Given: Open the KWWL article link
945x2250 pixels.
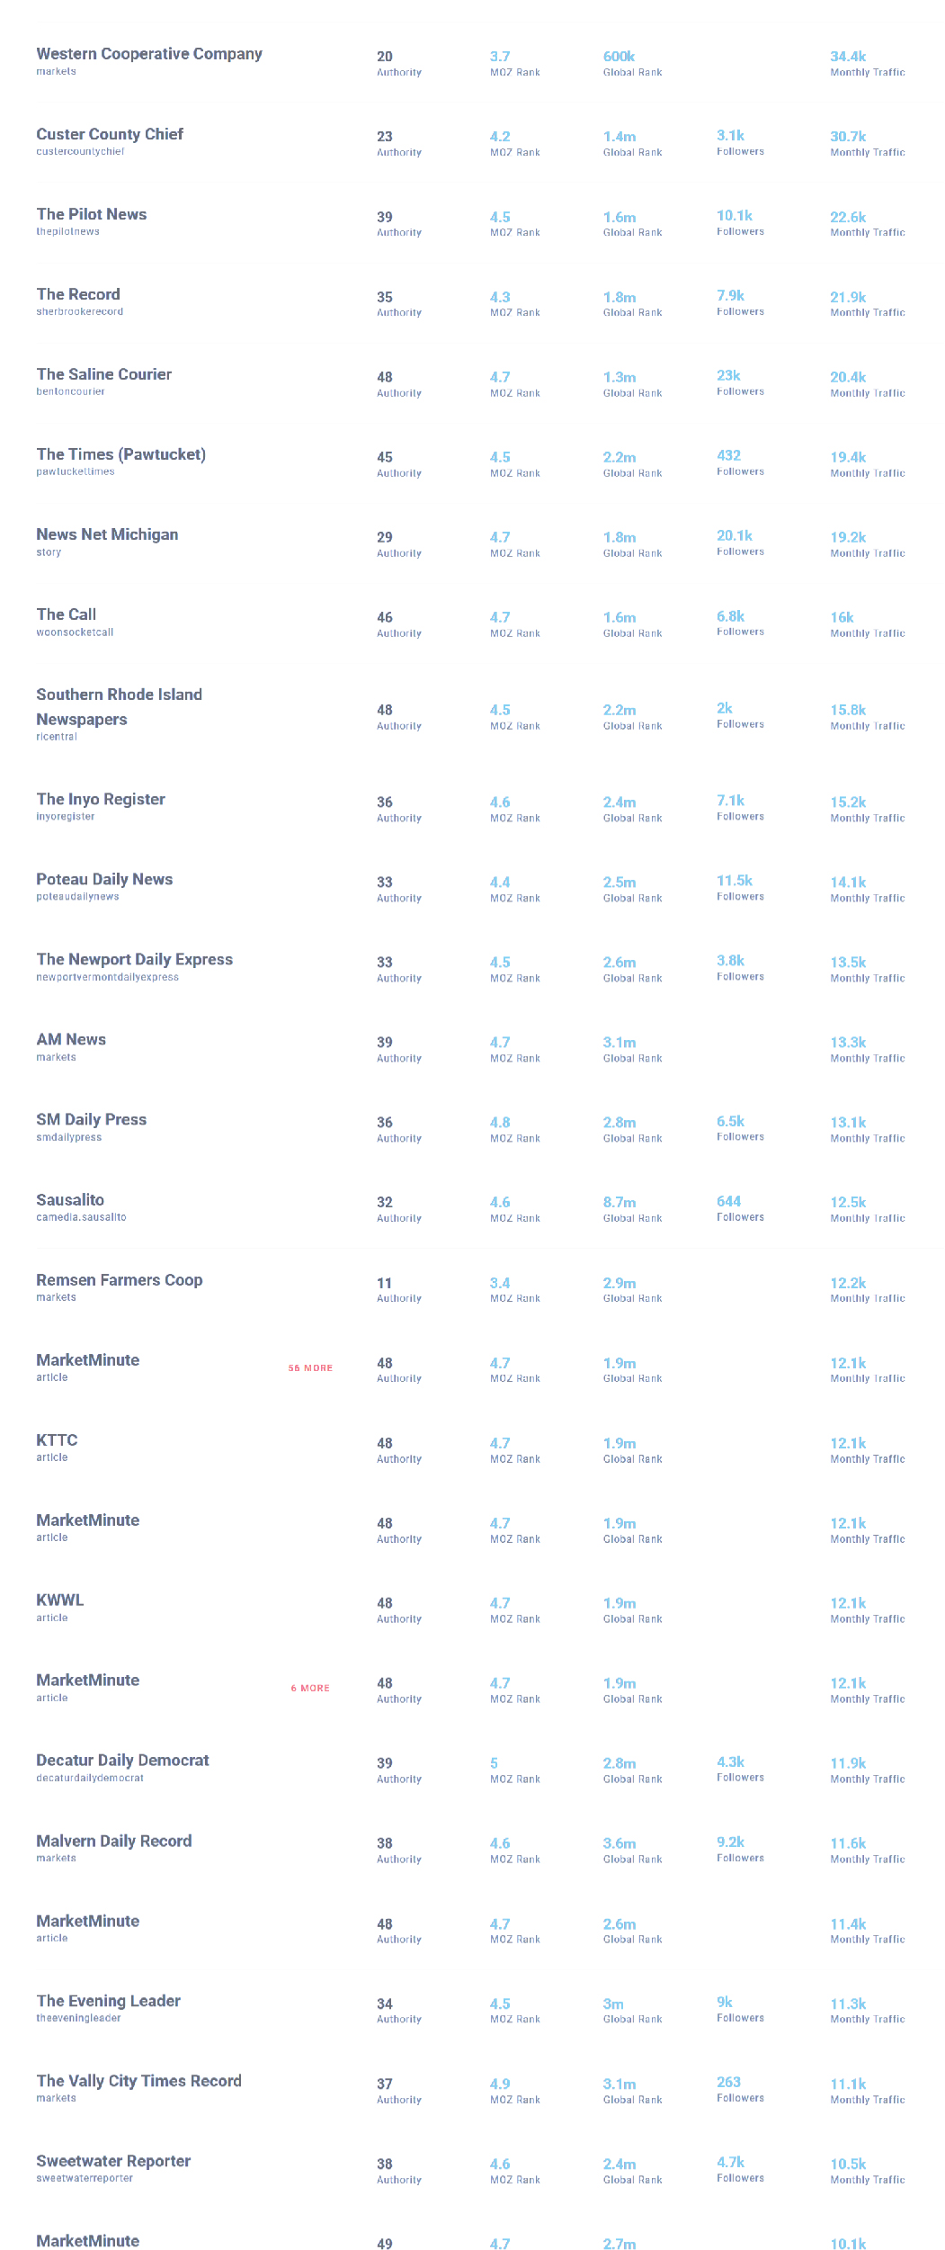Looking at the screenshot, I should (x=60, y=1600).
